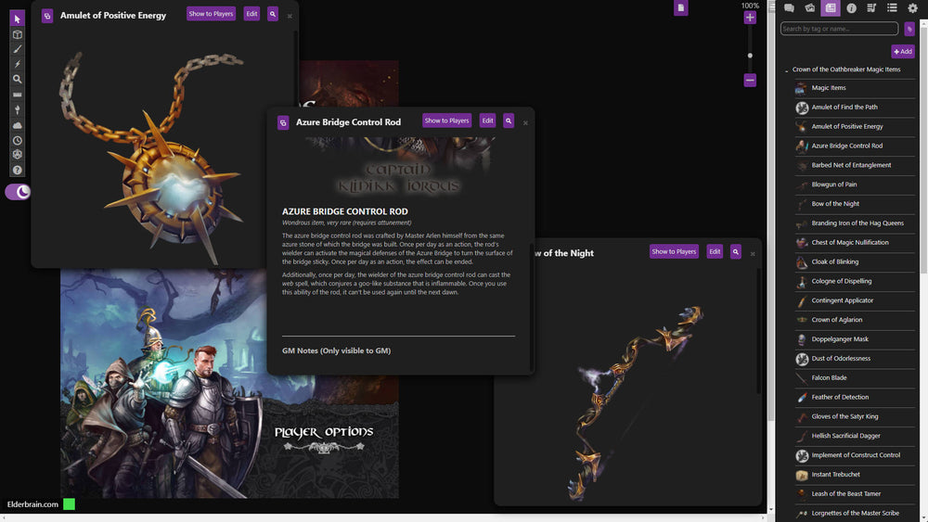Click the magnifier zoom tool in toolbar
The height and width of the screenshot is (522, 928).
(x=17, y=79)
